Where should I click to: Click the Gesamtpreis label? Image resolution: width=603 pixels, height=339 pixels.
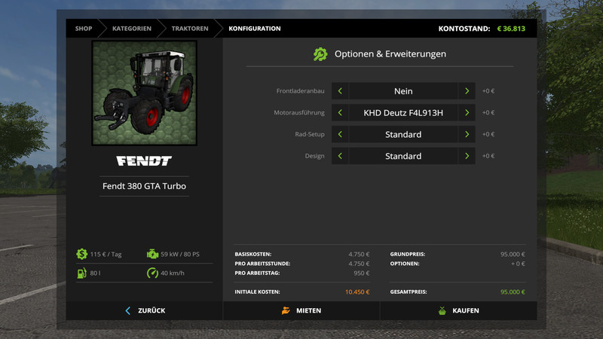(409, 292)
